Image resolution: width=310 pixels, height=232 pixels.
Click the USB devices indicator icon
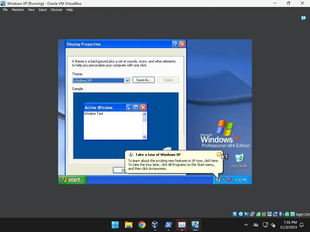tap(258, 214)
